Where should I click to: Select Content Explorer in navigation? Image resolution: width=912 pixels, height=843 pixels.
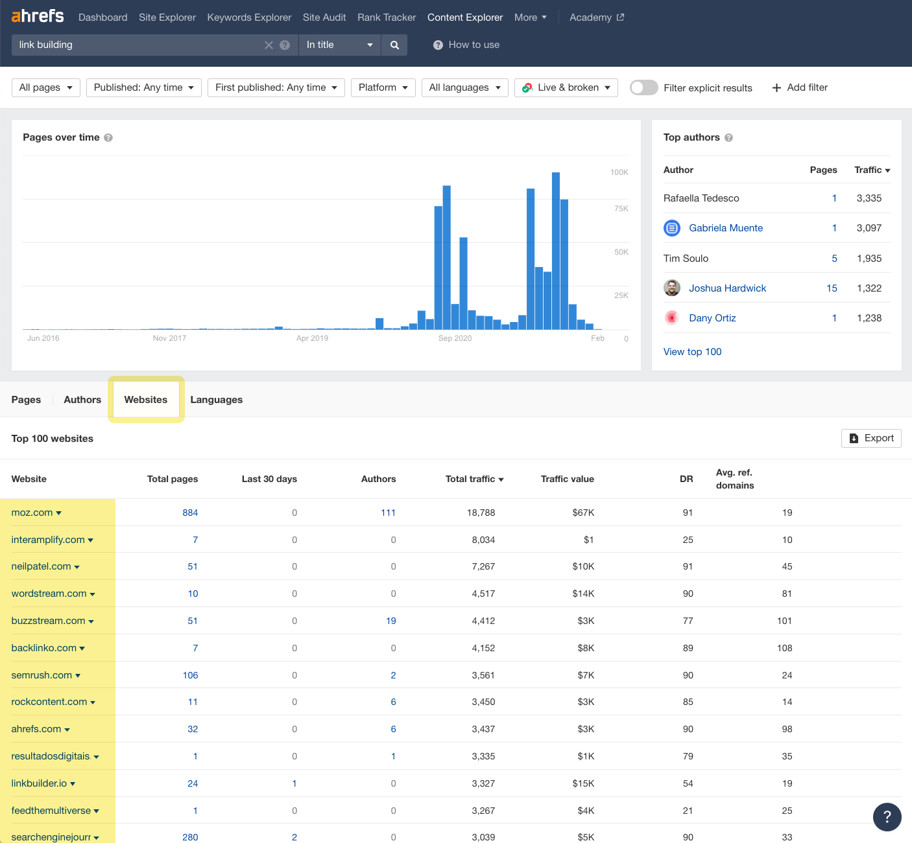pyautogui.click(x=465, y=17)
